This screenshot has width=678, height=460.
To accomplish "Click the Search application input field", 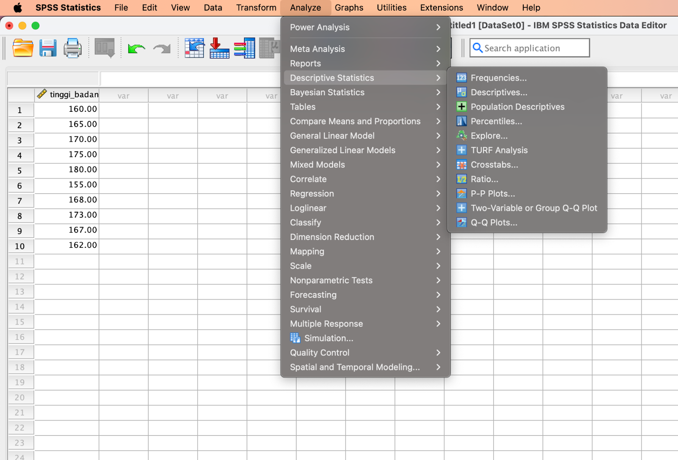I will coord(530,48).
